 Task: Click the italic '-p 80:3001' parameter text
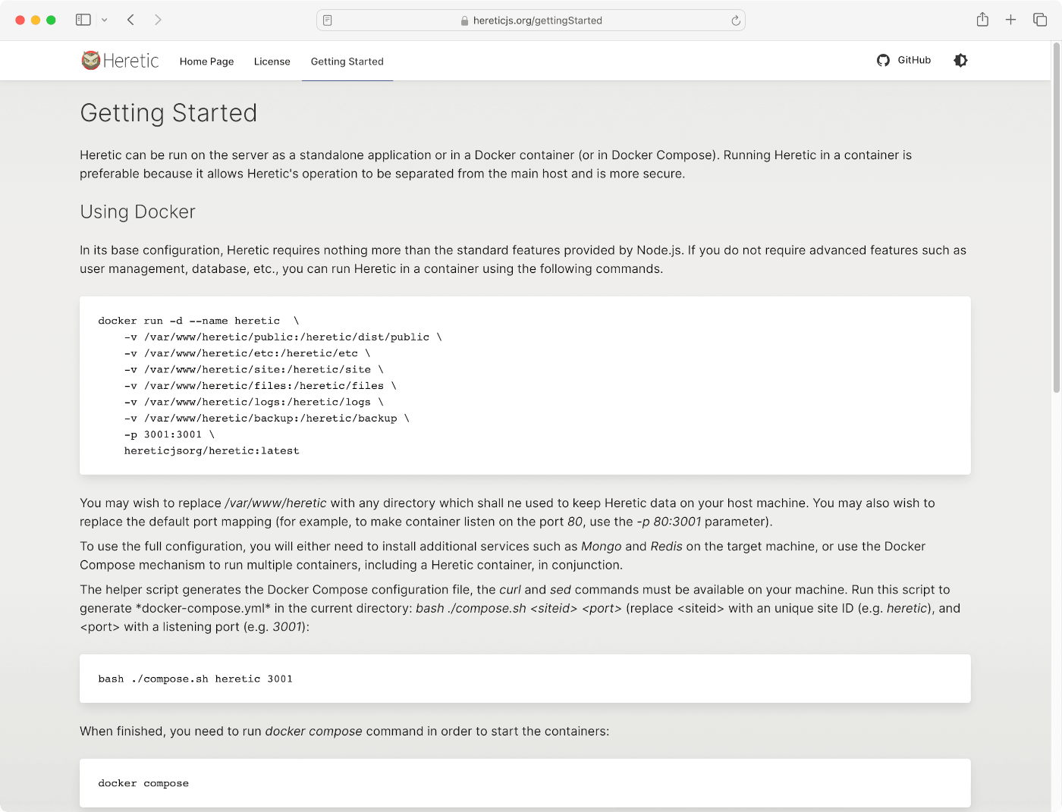[669, 522]
